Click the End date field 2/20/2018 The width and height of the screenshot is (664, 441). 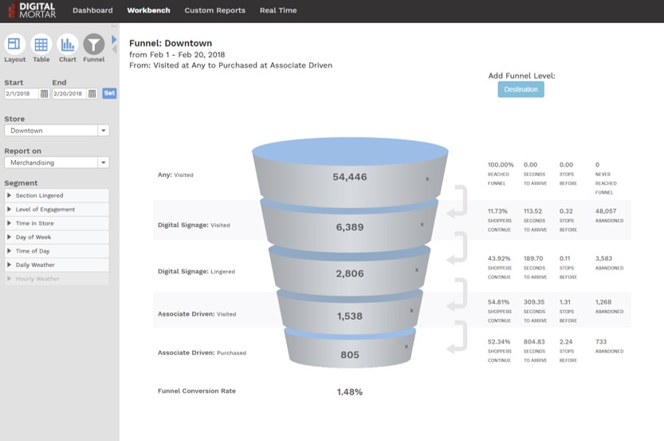tap(69, 93)
